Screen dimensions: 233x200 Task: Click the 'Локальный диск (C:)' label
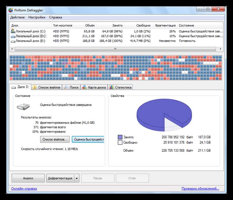click(30, 31)
